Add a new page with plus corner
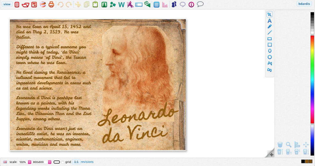This screenshot has height=166, width=315. (x=271, y=155)
